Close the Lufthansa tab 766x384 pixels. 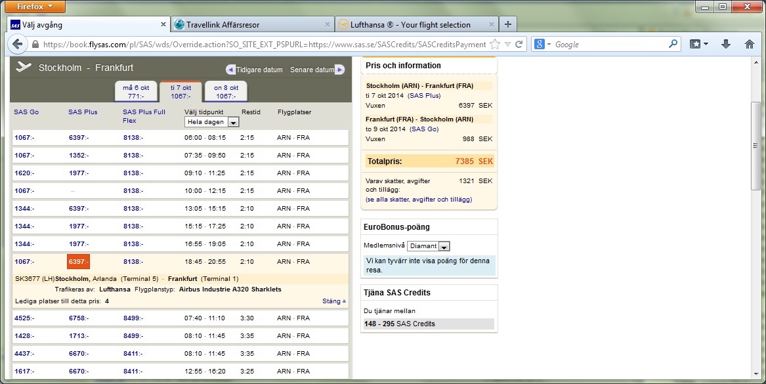tap(492, 24)
